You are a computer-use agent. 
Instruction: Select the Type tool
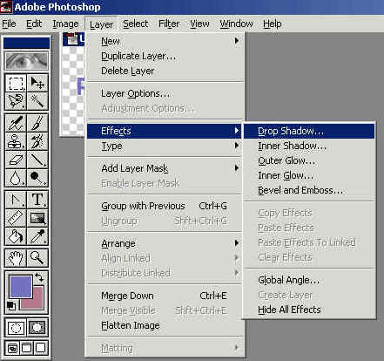click(x=37, y=200)
